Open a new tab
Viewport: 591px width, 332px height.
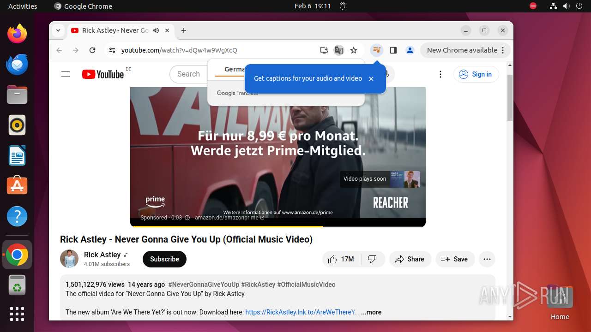coord(184,30)
